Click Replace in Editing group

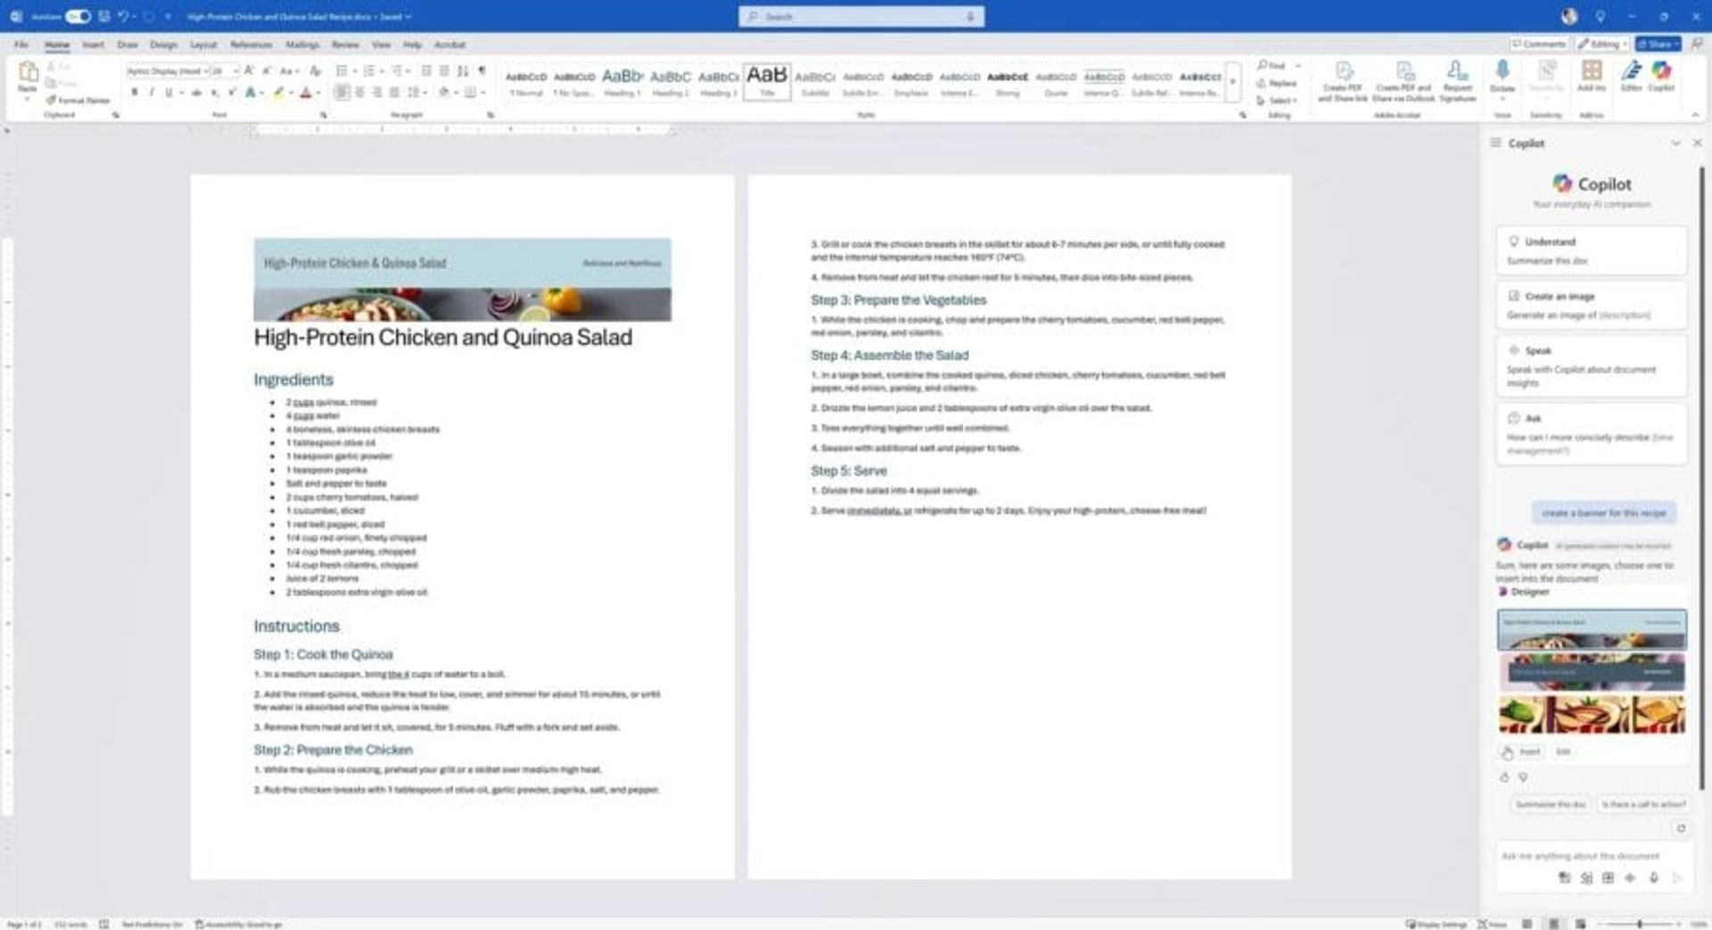click(1277, 83)
